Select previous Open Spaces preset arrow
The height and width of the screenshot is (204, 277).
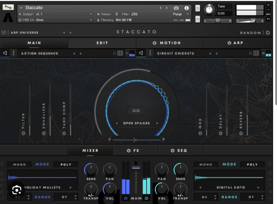point(116,123)
